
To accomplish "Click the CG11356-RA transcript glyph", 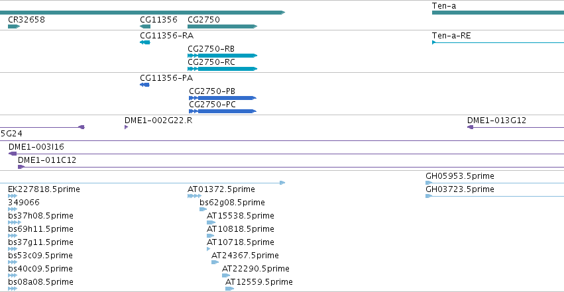I will point(145,42).
